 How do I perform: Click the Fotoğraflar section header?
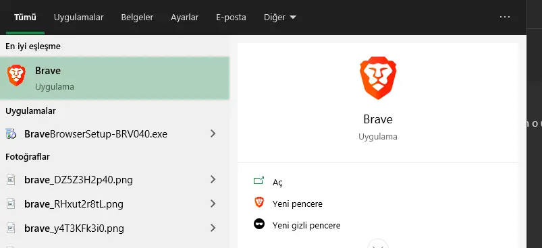[x=28, y=157]
